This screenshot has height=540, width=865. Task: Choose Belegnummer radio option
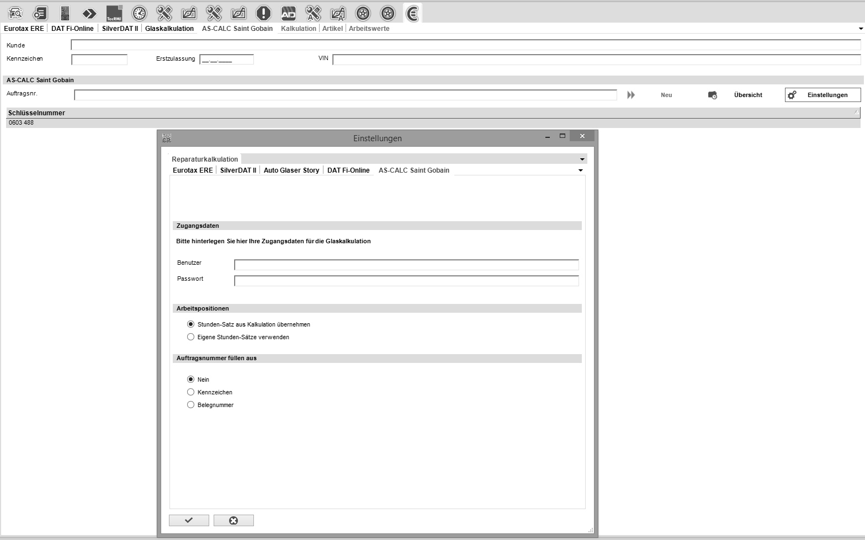click(x=190, y=405)
